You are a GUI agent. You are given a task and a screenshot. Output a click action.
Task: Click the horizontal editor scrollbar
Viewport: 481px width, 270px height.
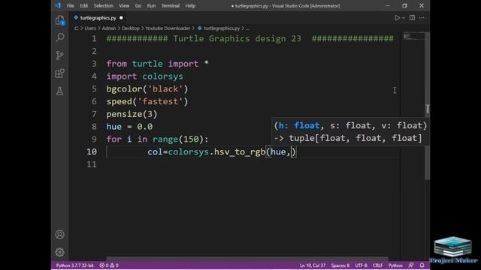(x=247, y=259)
